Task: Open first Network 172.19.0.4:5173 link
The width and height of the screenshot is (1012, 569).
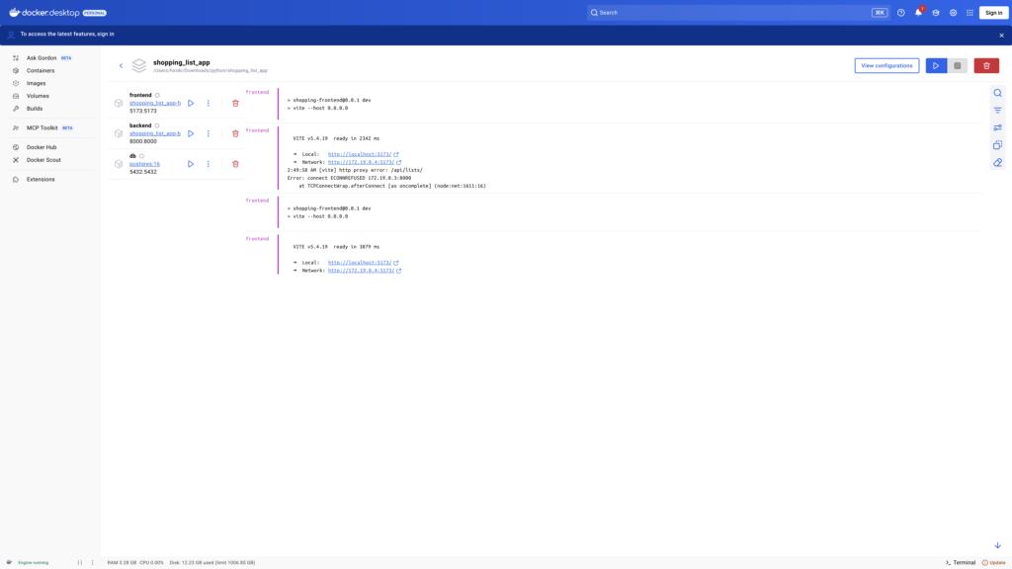Action: tap(361, 162)
